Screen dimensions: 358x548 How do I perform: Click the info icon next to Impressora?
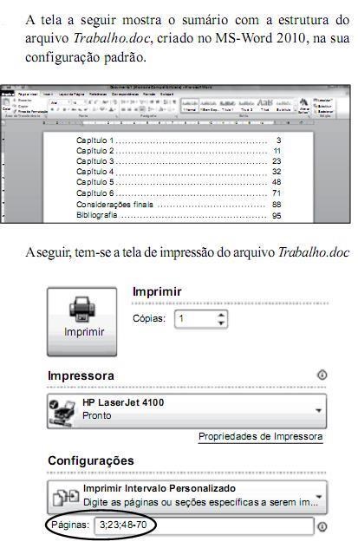point(322,375)
